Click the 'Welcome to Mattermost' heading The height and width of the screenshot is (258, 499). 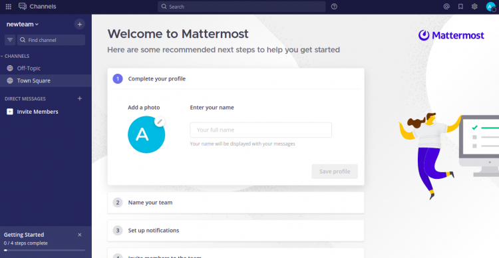(178, 34)
